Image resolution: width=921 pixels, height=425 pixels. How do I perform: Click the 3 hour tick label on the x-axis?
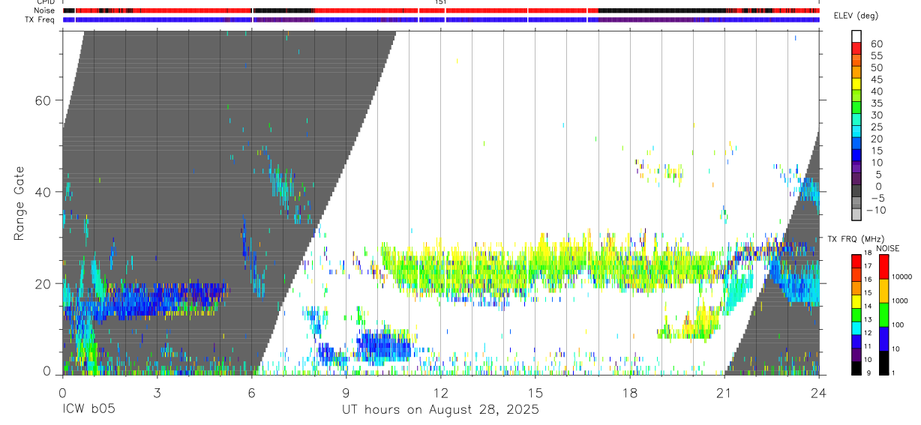point(157,392)
